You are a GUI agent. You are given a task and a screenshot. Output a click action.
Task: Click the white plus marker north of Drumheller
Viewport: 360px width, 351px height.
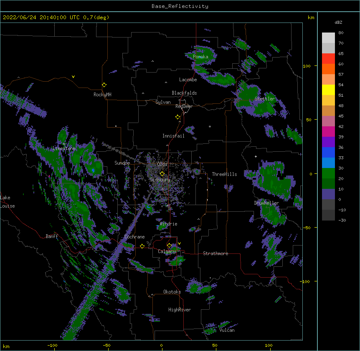click(256, 156)
